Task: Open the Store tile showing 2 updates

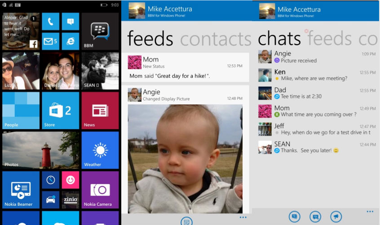Action: coord(61,110)
